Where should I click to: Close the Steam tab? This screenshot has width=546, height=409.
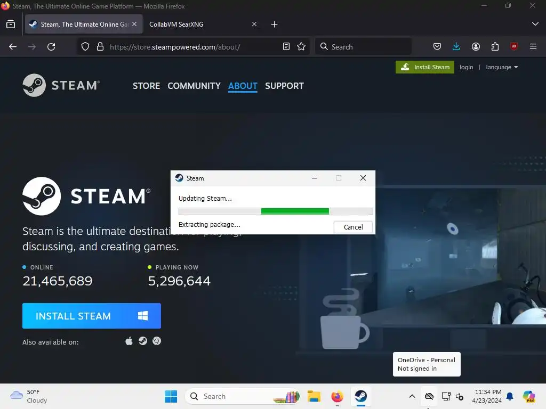[134, 24]
